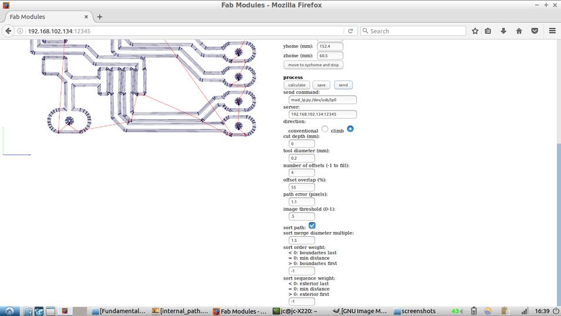Click the path error (pixels) field

[302, 201]
